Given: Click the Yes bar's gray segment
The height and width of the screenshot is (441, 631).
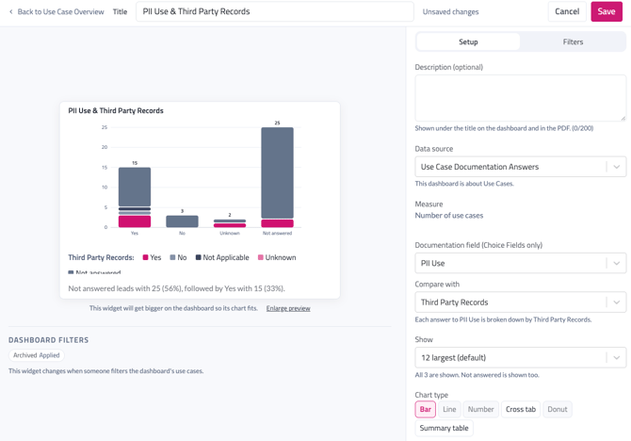Looking at the screenshot, I should click(135, 187).
